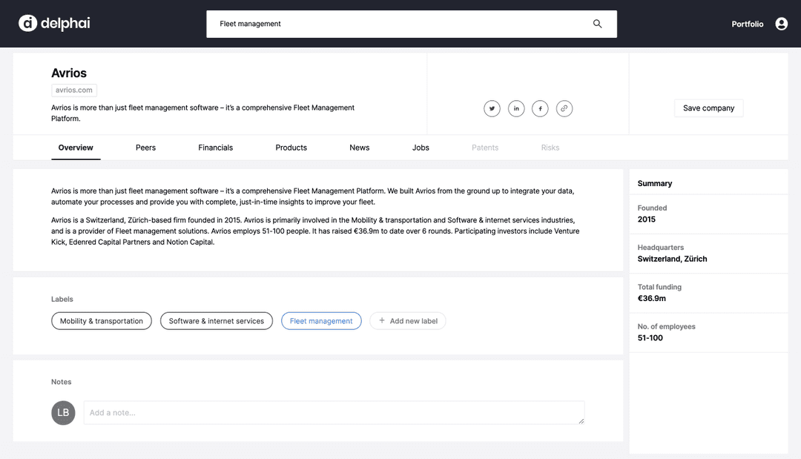This screenshot has height=459, width=801.
Task: Switch to the Peers tab
Action: point(145,148)
